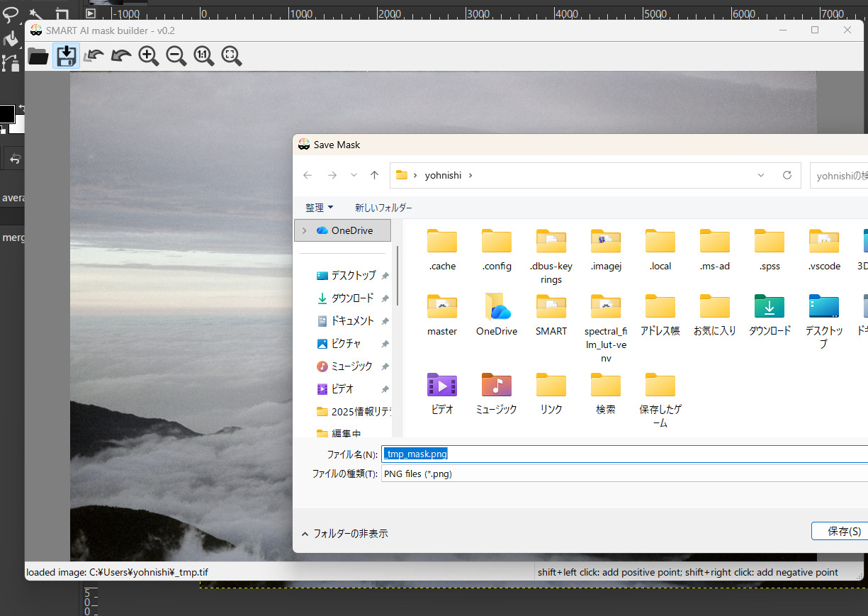Click the fit-to-window zoom icon
The height and width of the screenshot is (616, 868).
point(232,56)
